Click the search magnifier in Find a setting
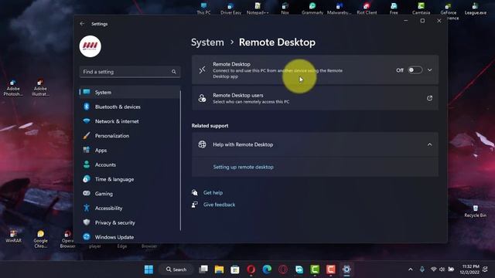Viewport: 495px width, 278px height. point(173,72)
